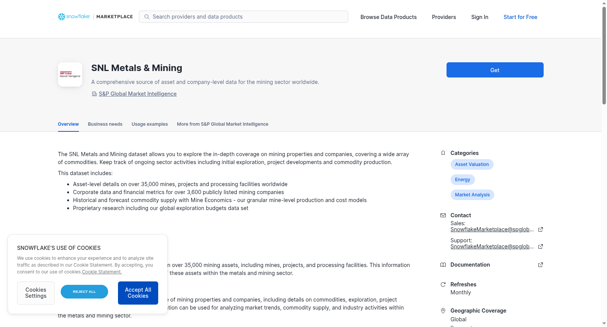Open the Cookie Statement link

coord(102,272)
